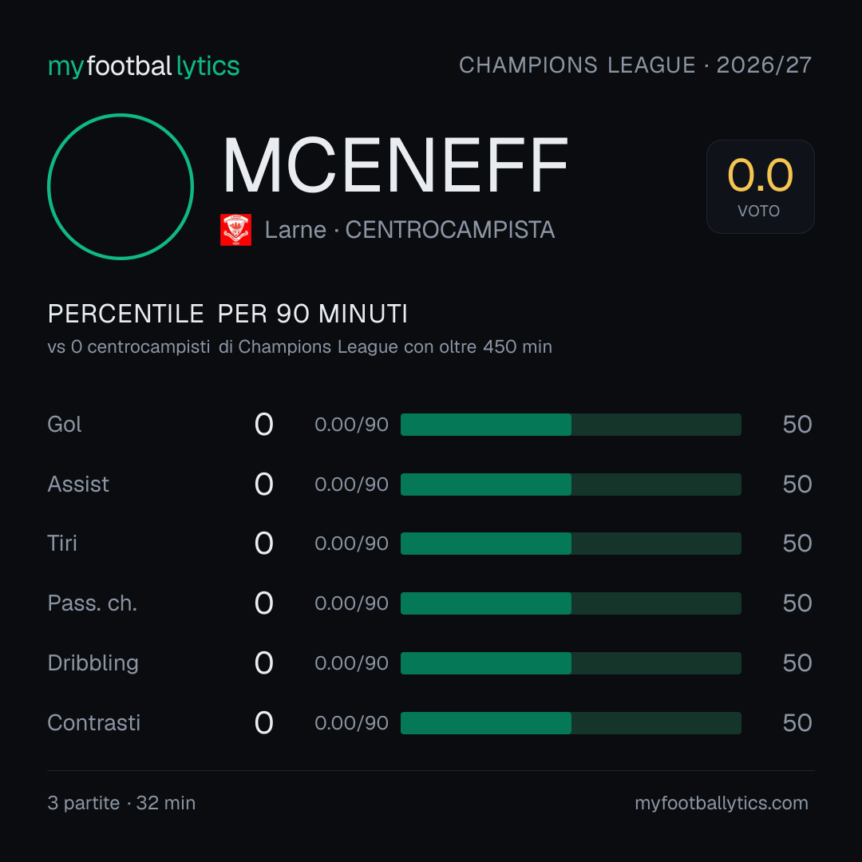Click the Percentile per 90 minuti heading
Screen dimensions: 862x862
pyautogui.click(x=227, y=314)
